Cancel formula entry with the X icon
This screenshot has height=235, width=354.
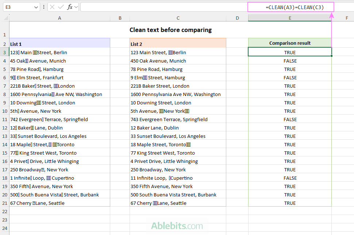[x=52, y=7]
